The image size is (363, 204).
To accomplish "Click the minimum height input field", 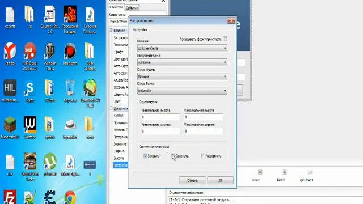I will tap(161, 117).
